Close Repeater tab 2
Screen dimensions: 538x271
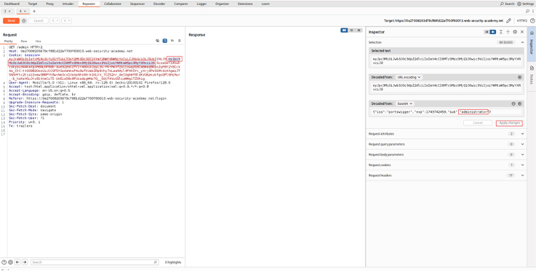click(9, 11)
